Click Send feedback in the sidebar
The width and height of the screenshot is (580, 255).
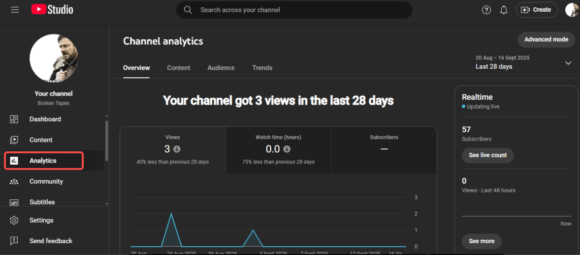(x=50, y=241)
